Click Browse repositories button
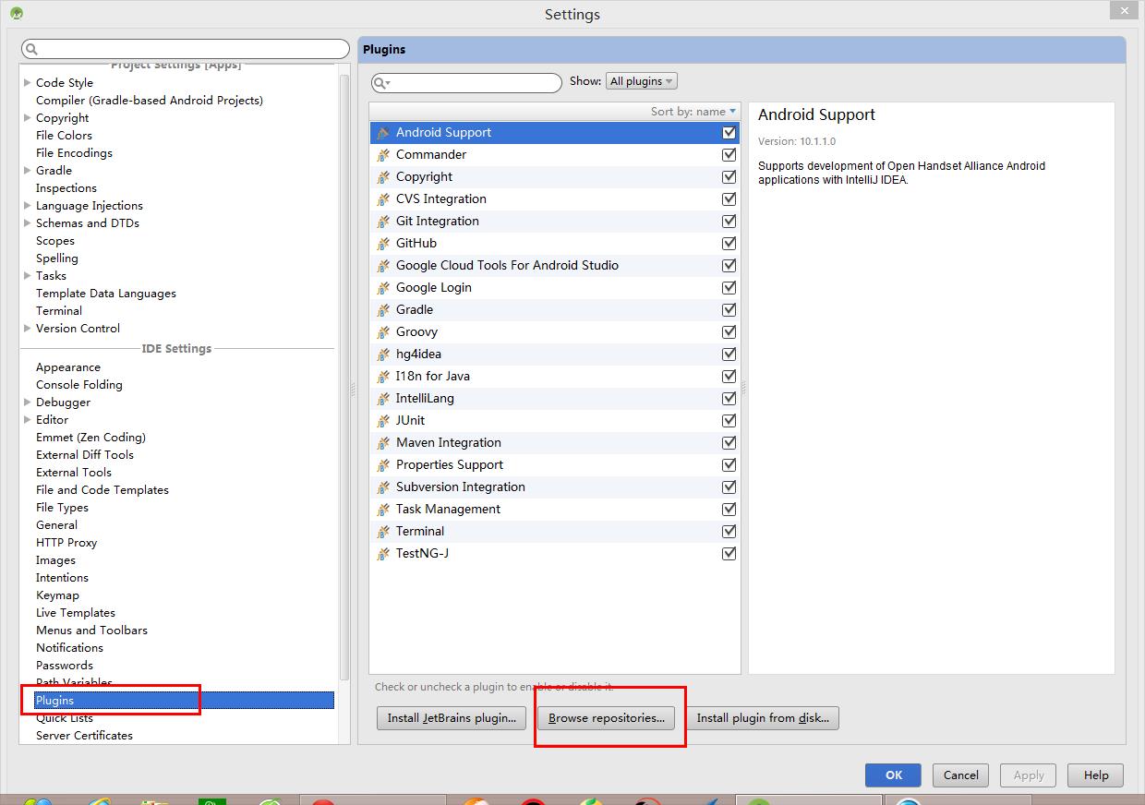Image resolution: width=1145 pixels, height=805 pixels. pos(607,717)
